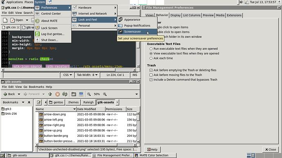The height and width of the screenshot is (158, 282).
Task: Navigate to the Raleigh path button
Action: pos(88,102)
